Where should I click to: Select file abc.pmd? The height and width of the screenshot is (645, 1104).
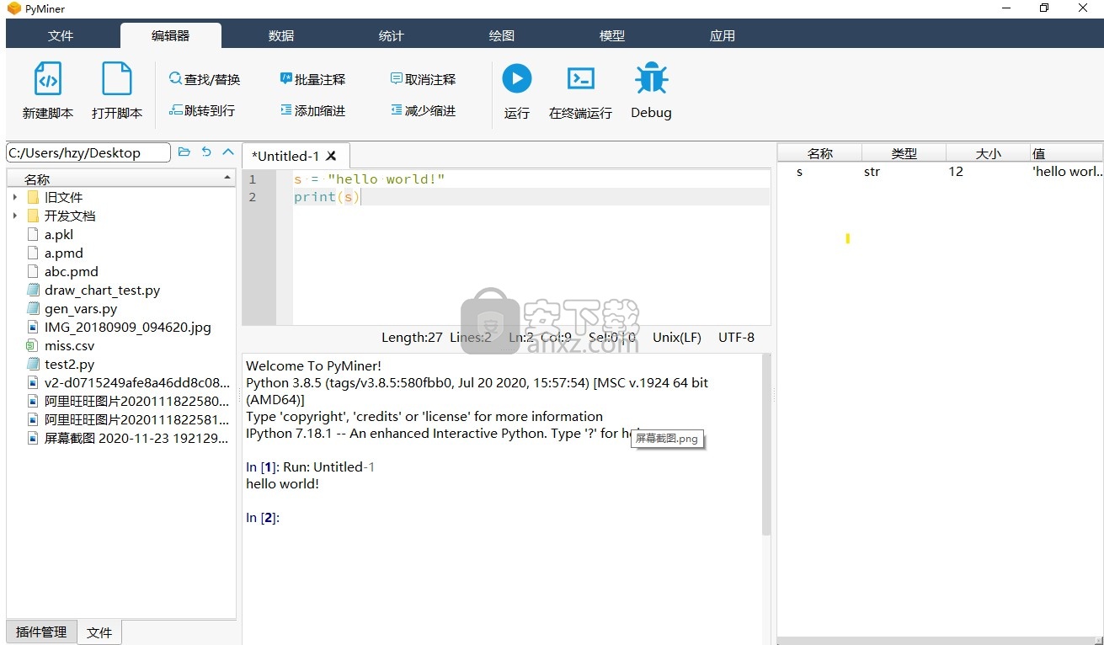click(72, 271)
